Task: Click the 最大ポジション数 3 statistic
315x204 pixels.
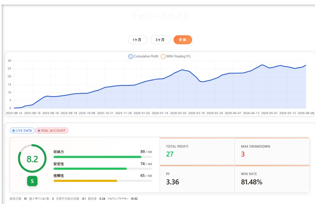Action: tap(41, 199)
